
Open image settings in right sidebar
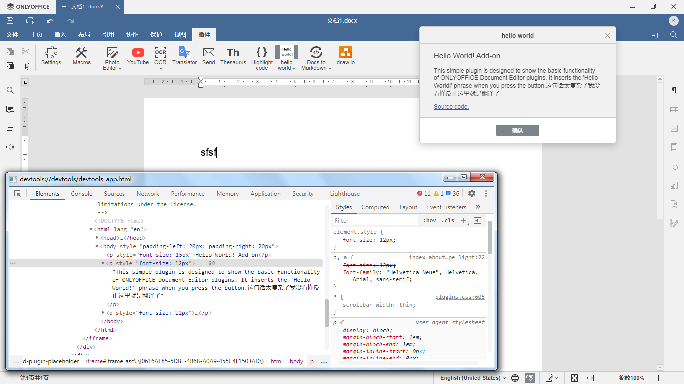pyautogui.click(x=674, y=128)
